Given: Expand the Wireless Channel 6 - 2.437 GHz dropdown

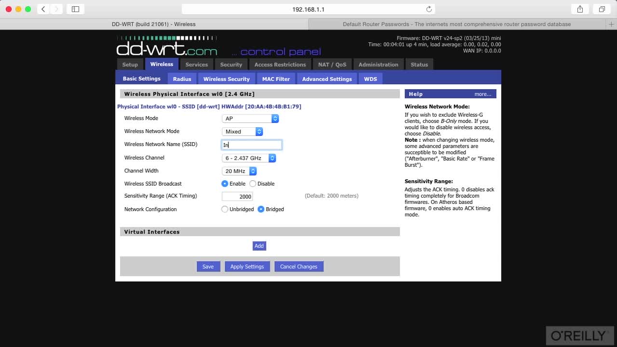Looking at the screenshot, I should point(249,158).
